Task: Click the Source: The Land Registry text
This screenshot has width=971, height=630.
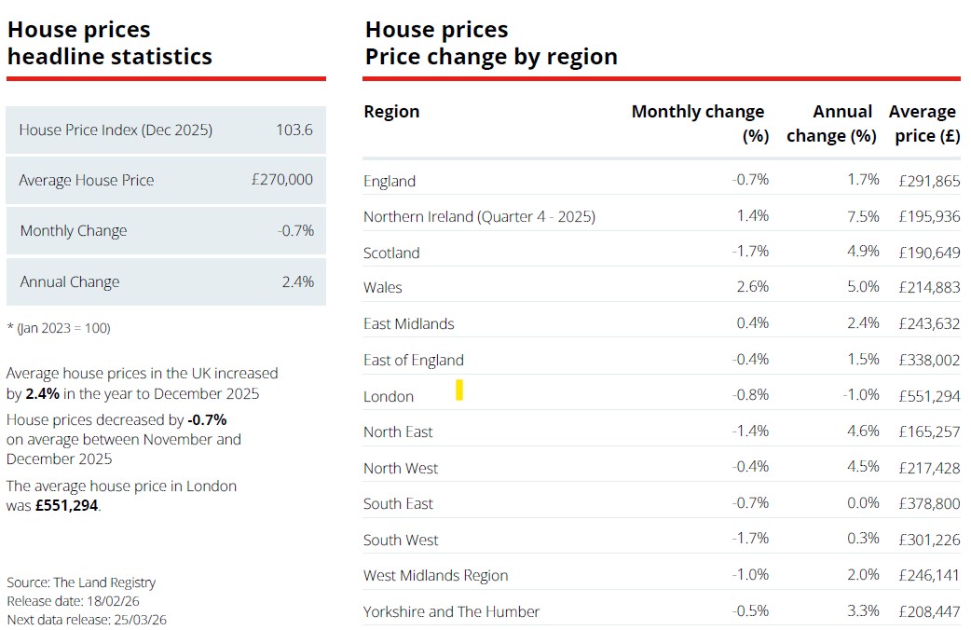Action: click(81, 582)
